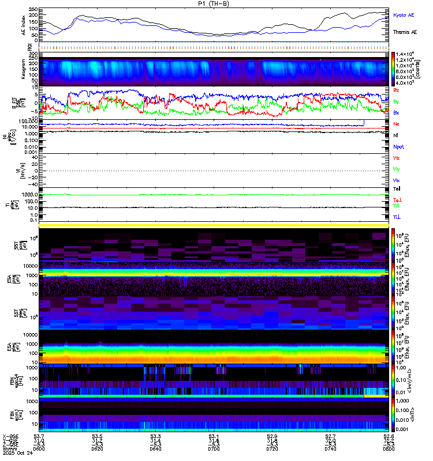Viewport: 433px width, 461px height.
Task: Click the Keogram counts color bar
Action: click(393, 69)
